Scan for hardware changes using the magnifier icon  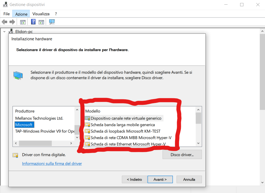(x=52, y=22)
